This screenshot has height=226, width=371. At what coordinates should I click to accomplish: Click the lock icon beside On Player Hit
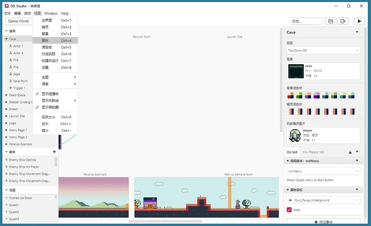coord(350,152)
